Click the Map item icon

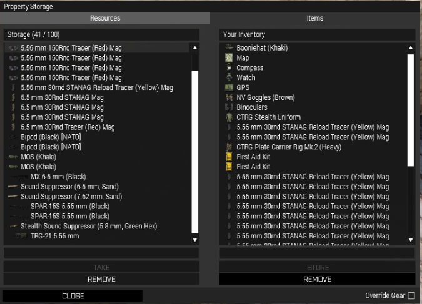point(229,57)
